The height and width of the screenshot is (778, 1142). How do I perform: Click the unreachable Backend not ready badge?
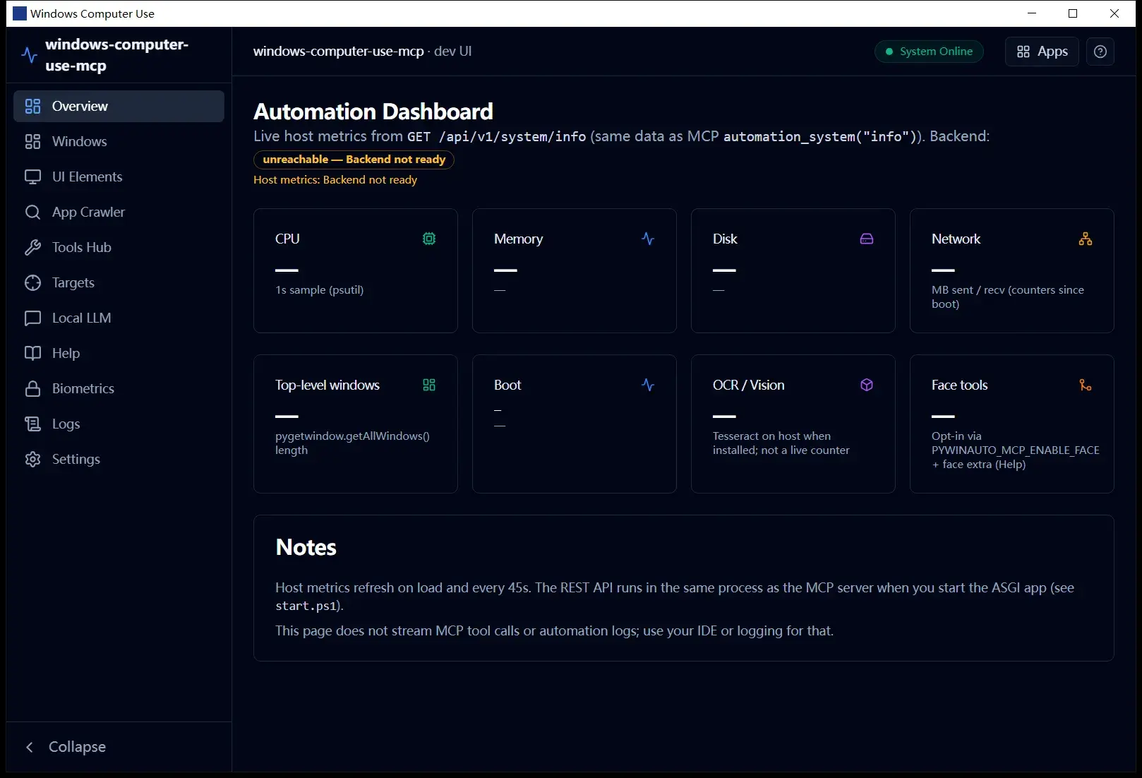(354, 160)
